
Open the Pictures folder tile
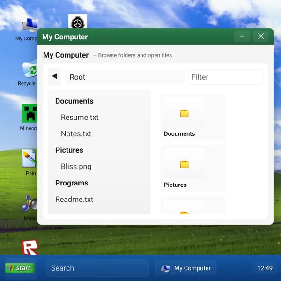[x=193, y=168]
